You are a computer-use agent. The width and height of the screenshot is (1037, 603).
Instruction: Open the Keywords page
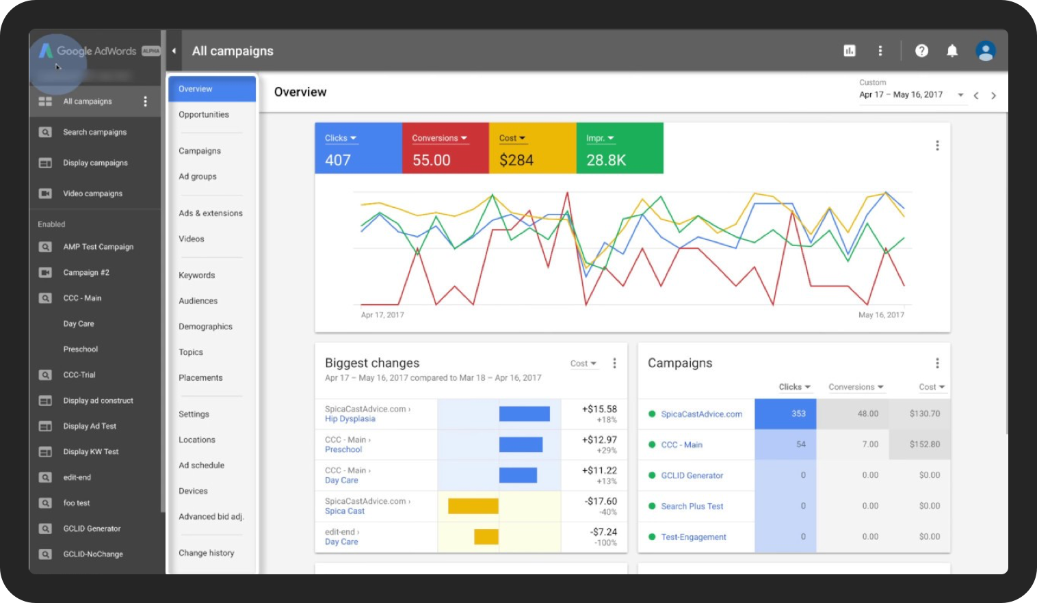pos(197,276)
